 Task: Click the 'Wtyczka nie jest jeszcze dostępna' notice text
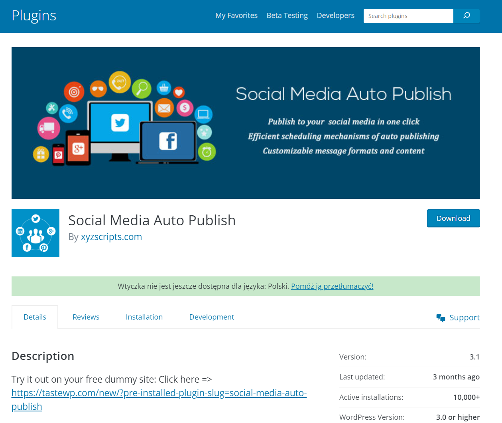[x=203, y=286]
